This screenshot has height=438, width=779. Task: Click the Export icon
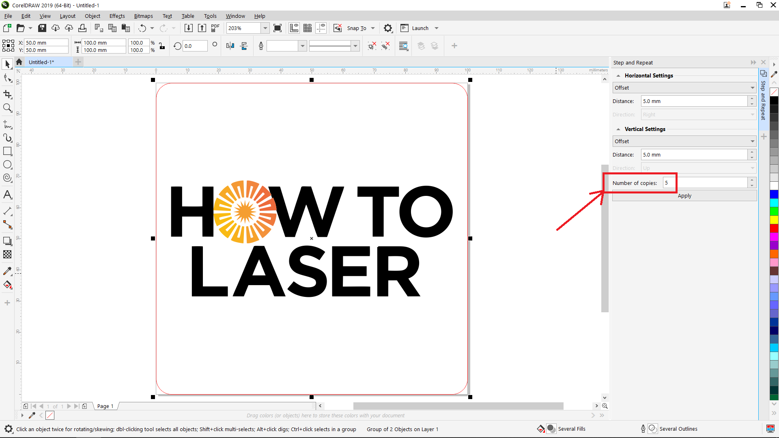coord(202,28)
